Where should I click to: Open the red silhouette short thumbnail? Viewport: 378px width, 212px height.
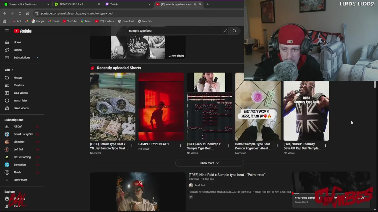point(161,107)
